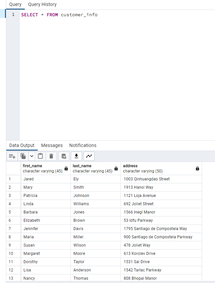The width and height of the screenshot is (215, 283).
Task: Click the cell 'Nancy'
Action: click(46, 278)
